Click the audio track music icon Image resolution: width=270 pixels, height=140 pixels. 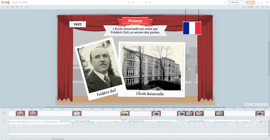(4, 121)
